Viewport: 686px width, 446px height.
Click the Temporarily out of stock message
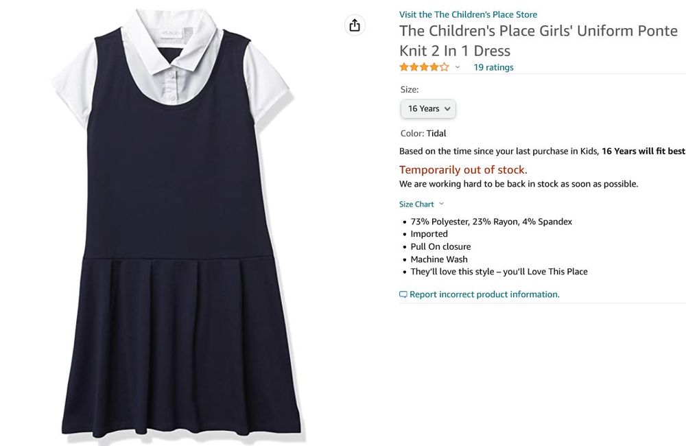tap(463, 169)
